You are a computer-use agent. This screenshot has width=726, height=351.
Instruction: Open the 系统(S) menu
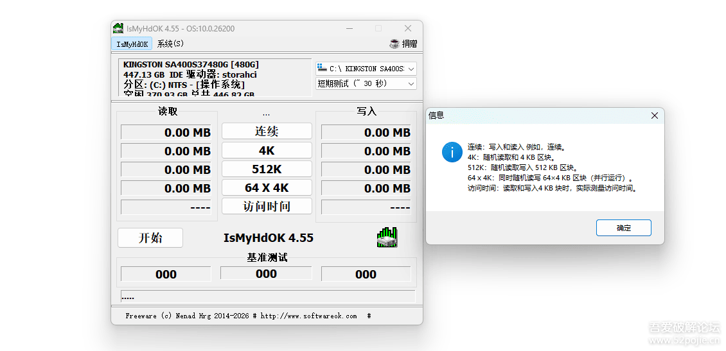pyautogui.click(x=170, y=44)
